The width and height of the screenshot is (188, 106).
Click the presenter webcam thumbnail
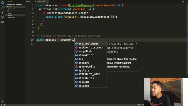click(166, 92)
